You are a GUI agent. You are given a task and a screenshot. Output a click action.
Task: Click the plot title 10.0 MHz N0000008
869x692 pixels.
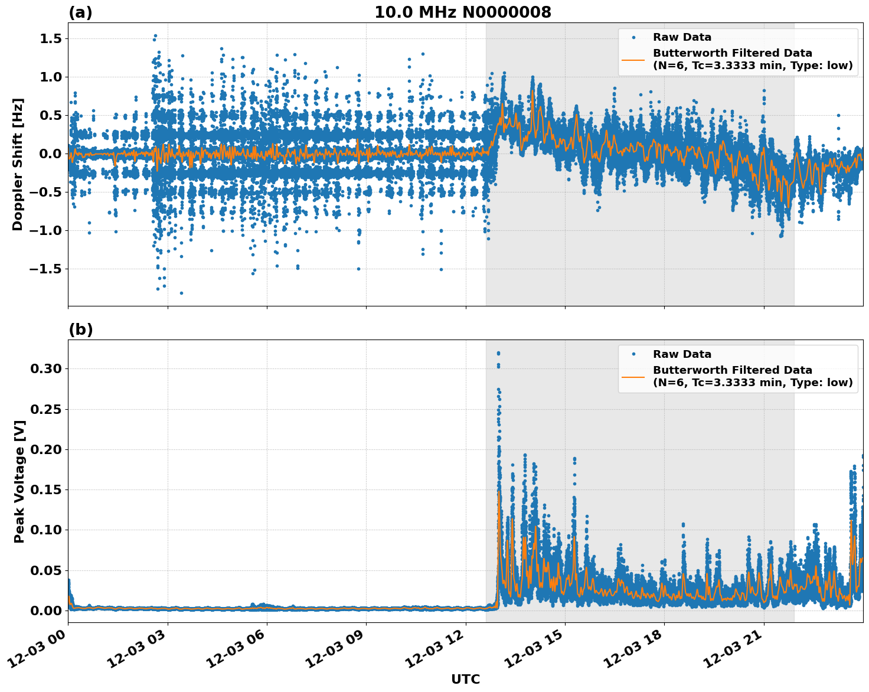463,11
